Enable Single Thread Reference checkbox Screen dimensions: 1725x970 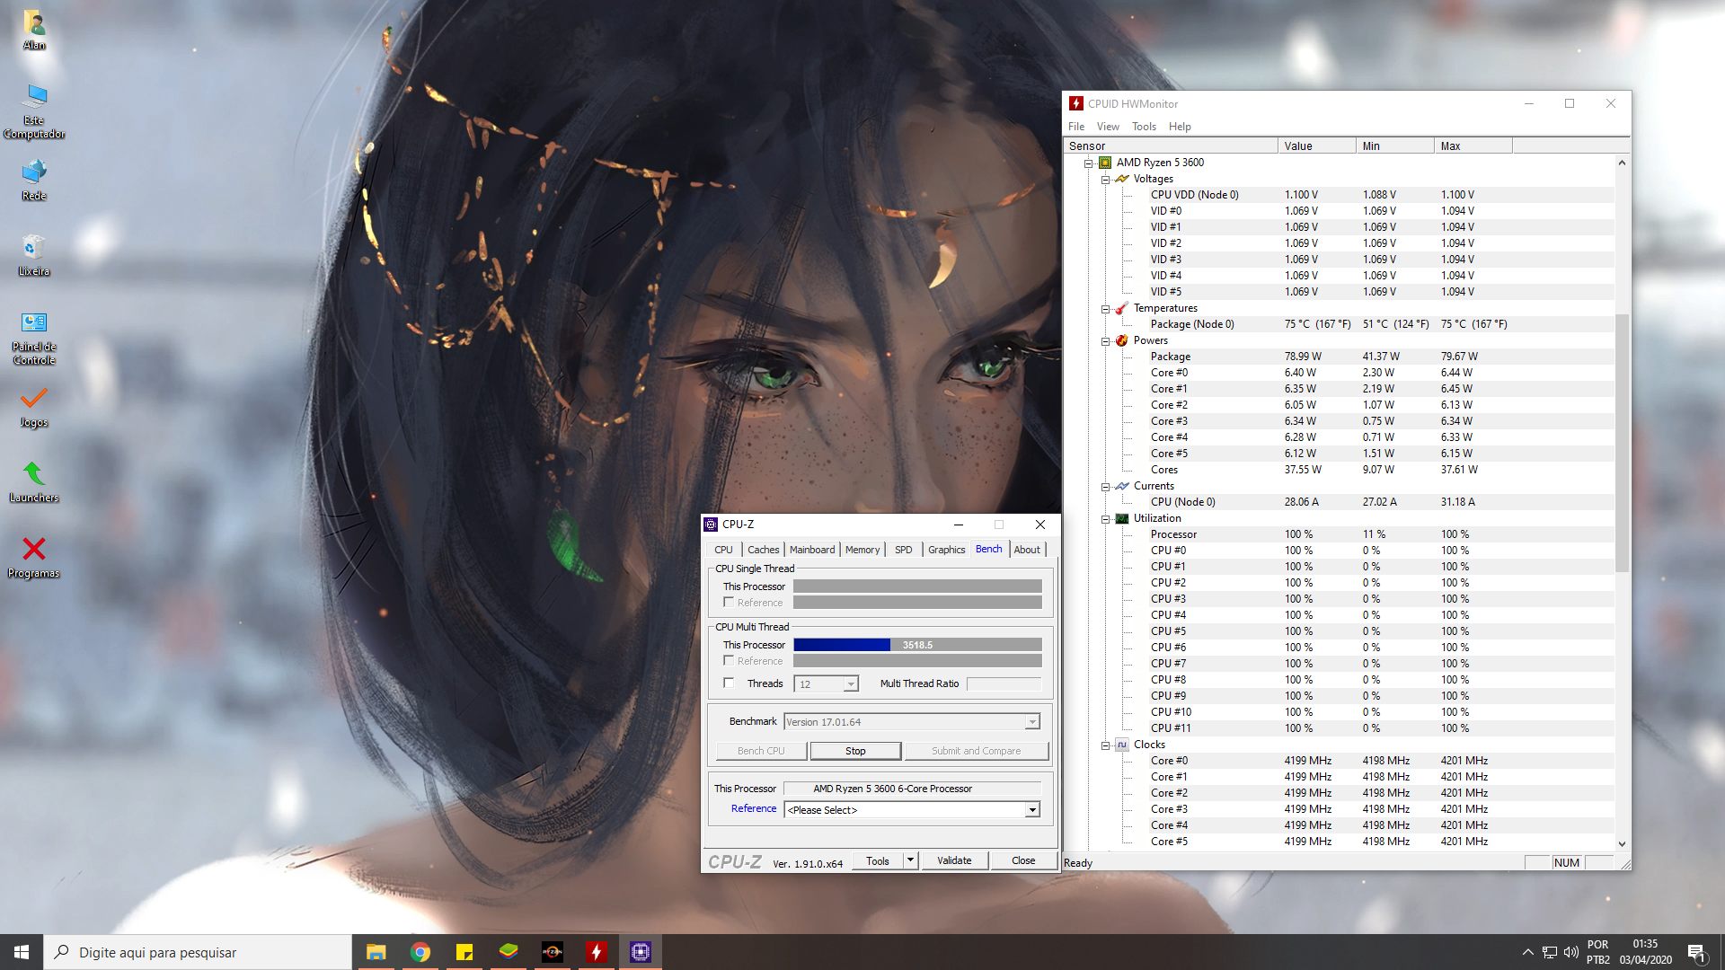(x=729, y=602)
